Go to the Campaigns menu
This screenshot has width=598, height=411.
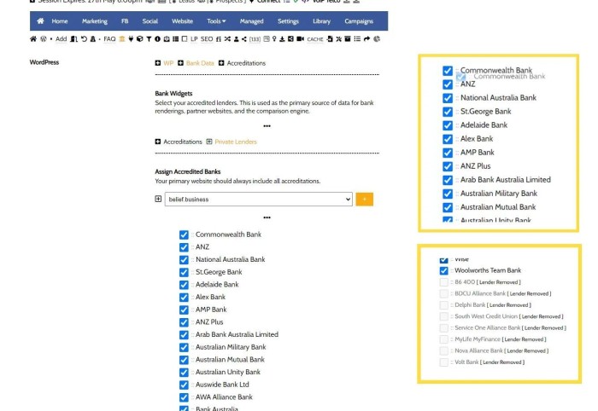point(359,20)
